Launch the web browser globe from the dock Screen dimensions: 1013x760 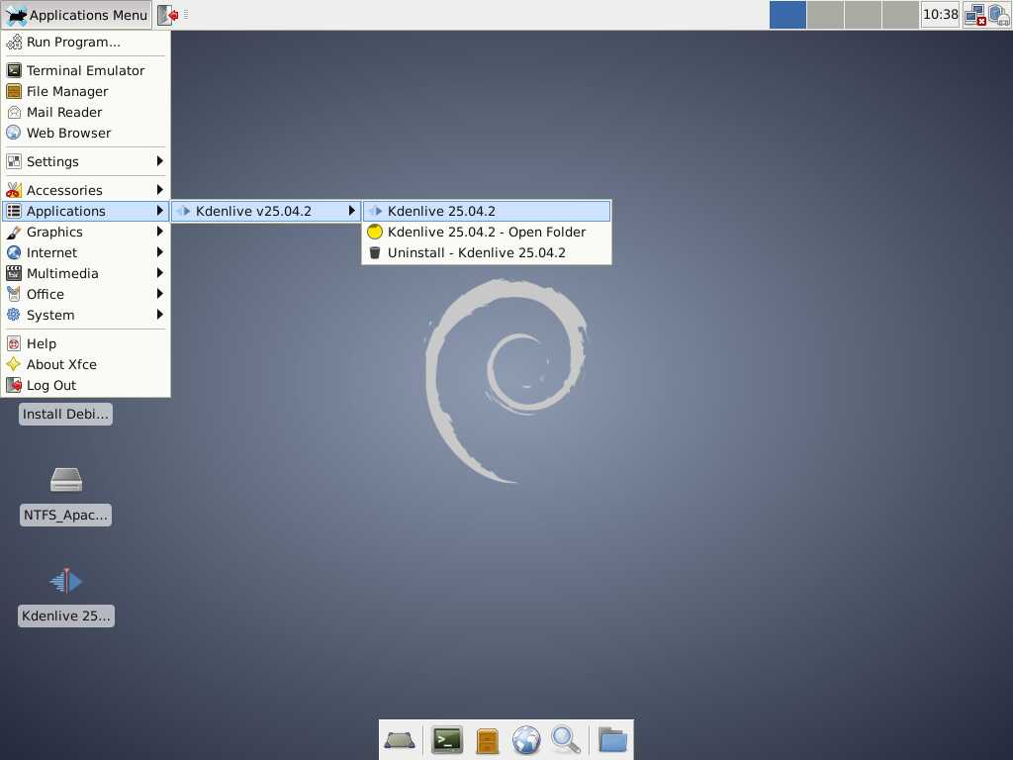click(526, 740)
